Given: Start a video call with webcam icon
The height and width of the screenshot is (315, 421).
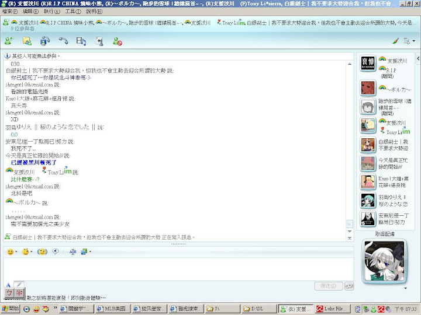Looking at the screenshot, I should [45, 41].
